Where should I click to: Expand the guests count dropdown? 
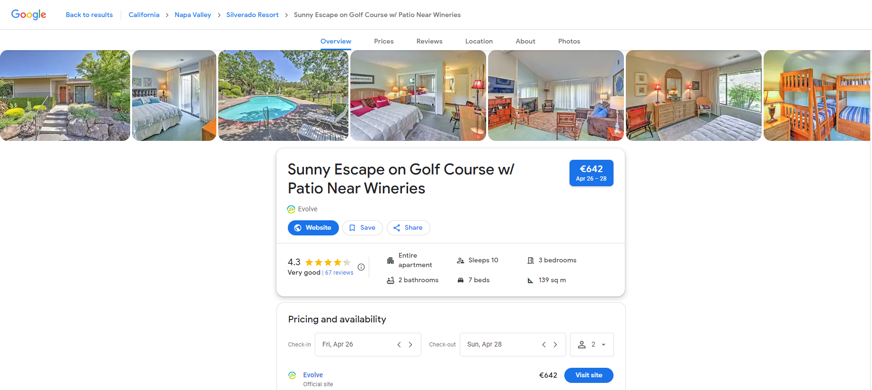click(592, 345)
